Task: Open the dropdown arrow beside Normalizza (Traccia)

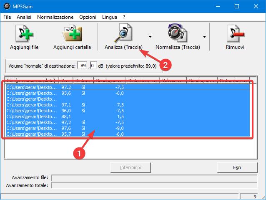Action: [x=204, y=36]
